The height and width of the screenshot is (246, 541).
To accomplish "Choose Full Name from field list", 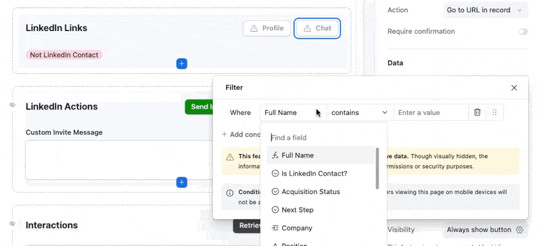I will [321, 155].
